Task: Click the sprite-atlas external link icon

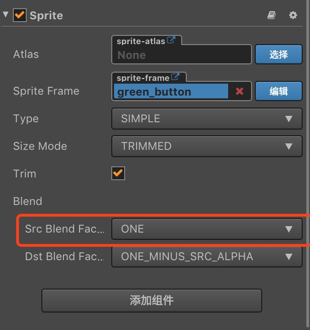Action: (171, 40)
